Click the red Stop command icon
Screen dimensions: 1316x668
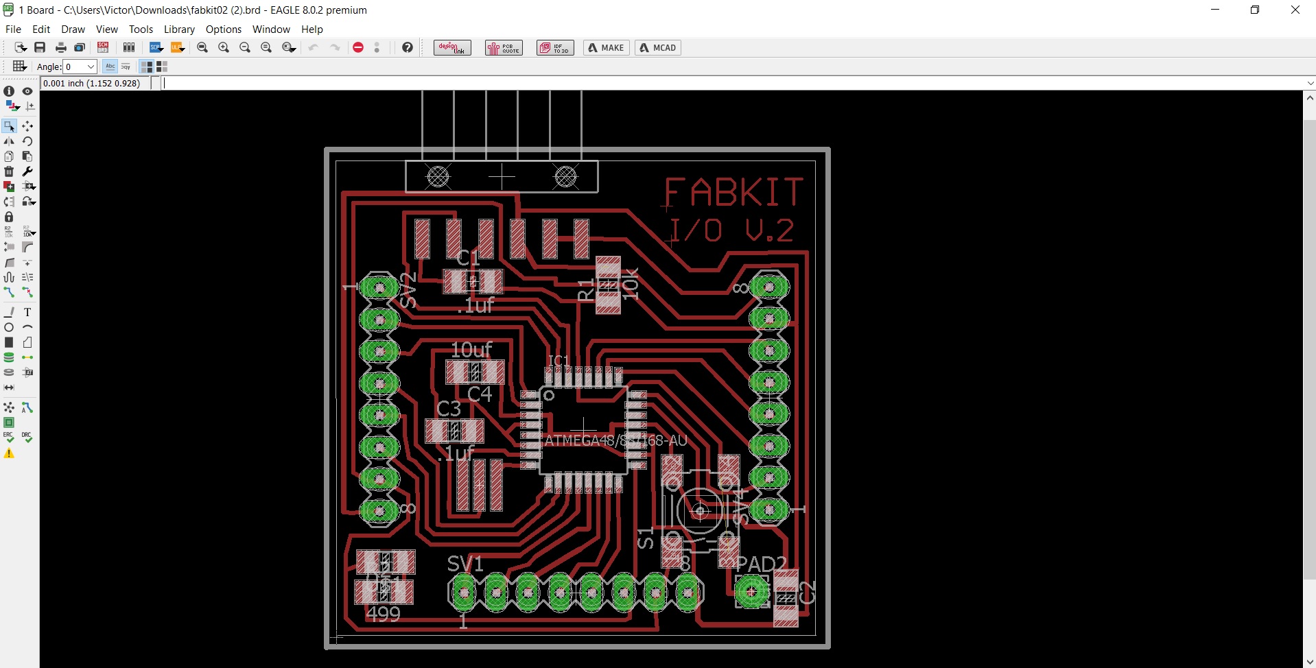[x=358, y=47]
